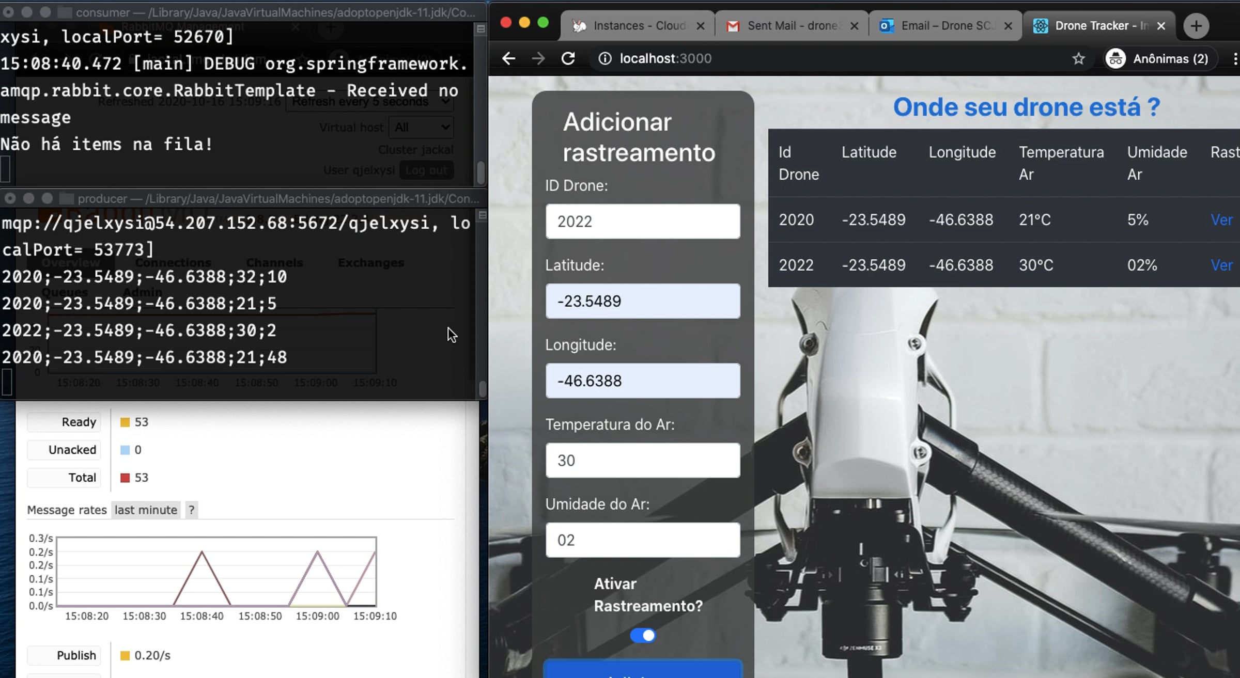The height and width of the screenshot is (678, 1240).
Task: Click the Latitude column header
Action: point(869,152)
